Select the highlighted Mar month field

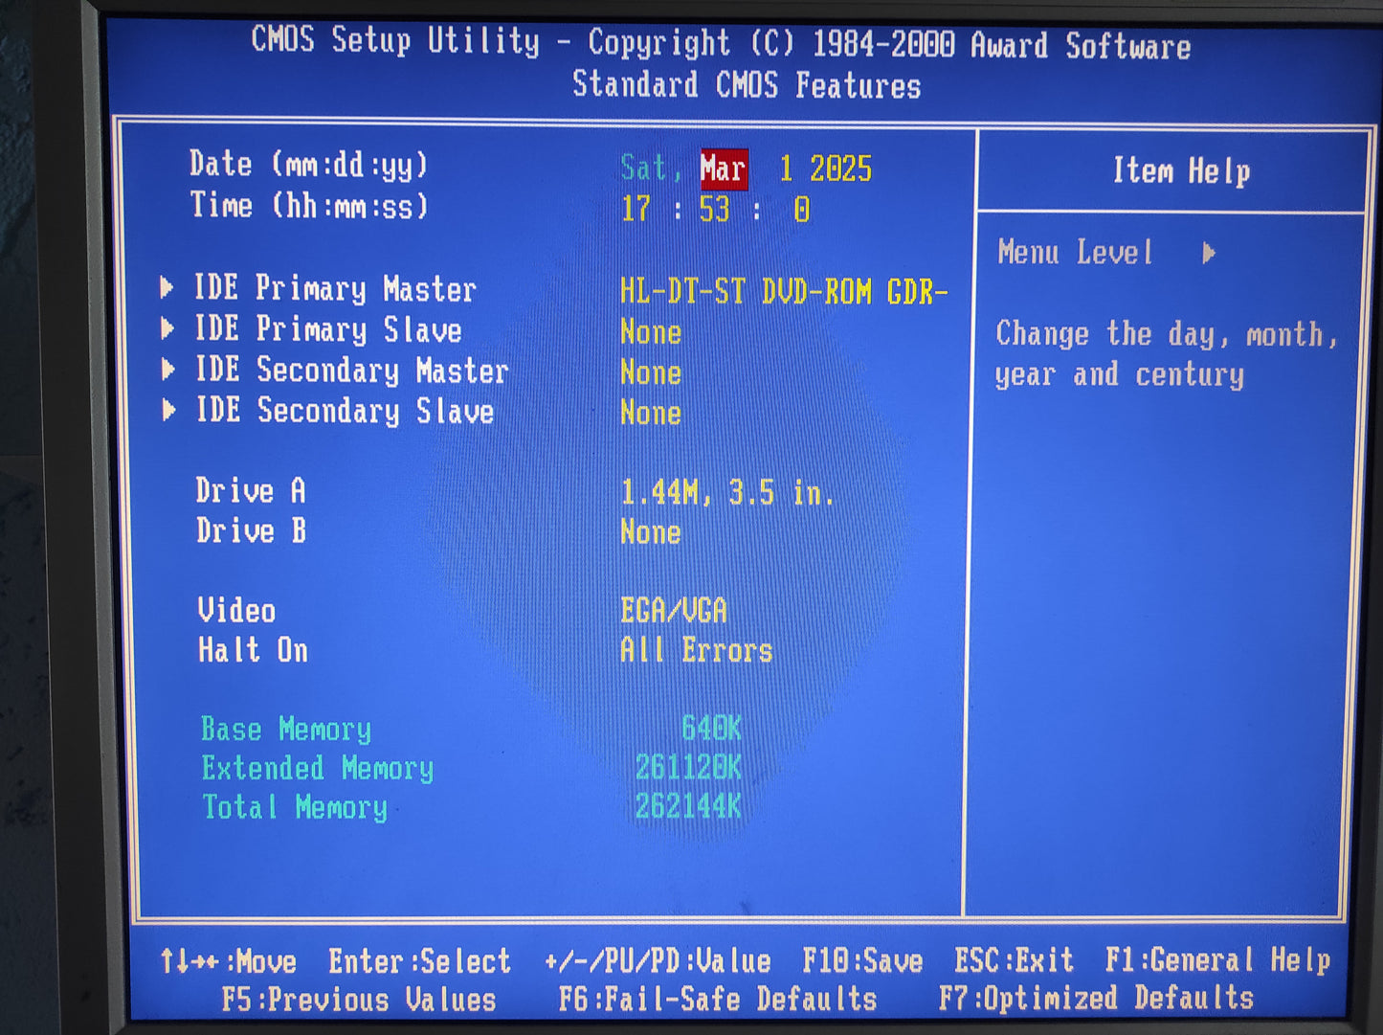tap(723, 169)
